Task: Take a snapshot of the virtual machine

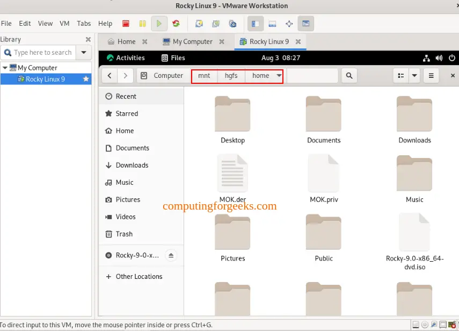Action: pos(199,24)
